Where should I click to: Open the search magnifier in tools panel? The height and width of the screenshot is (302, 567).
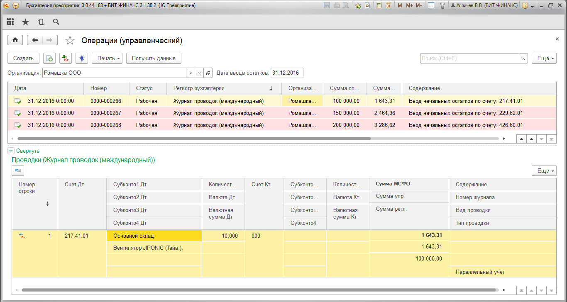pos(56,22)
